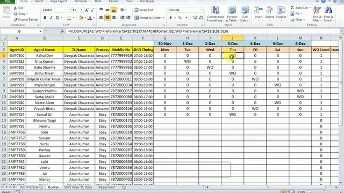Toggle Italic formatting

[x=51, y=18]
